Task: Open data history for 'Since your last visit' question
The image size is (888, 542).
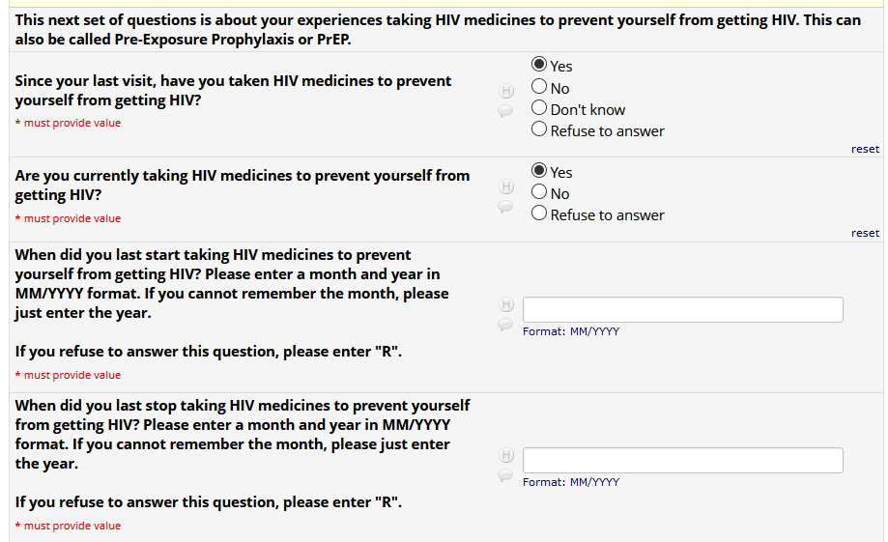Action: coord(505,91)
